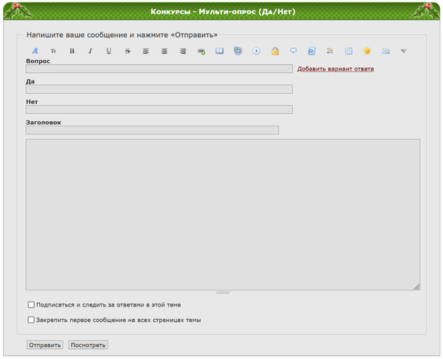Click into the Вопрос input field

(x=159, y=69)
